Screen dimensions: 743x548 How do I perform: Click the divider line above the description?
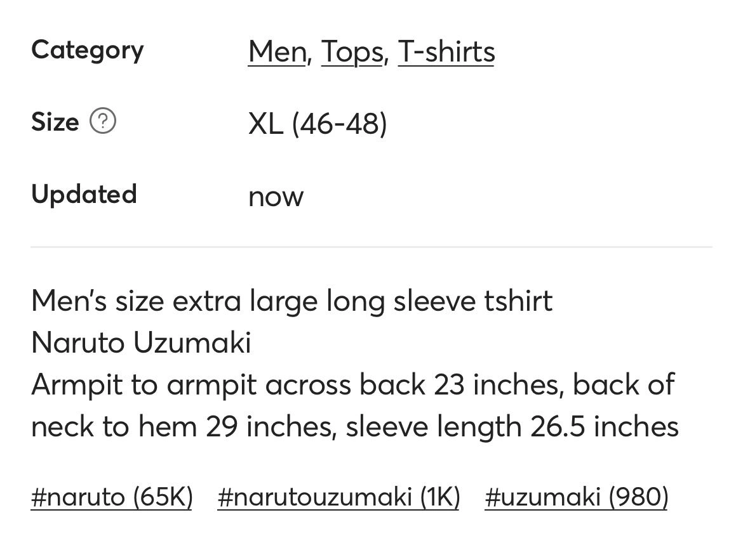[371, 247]
